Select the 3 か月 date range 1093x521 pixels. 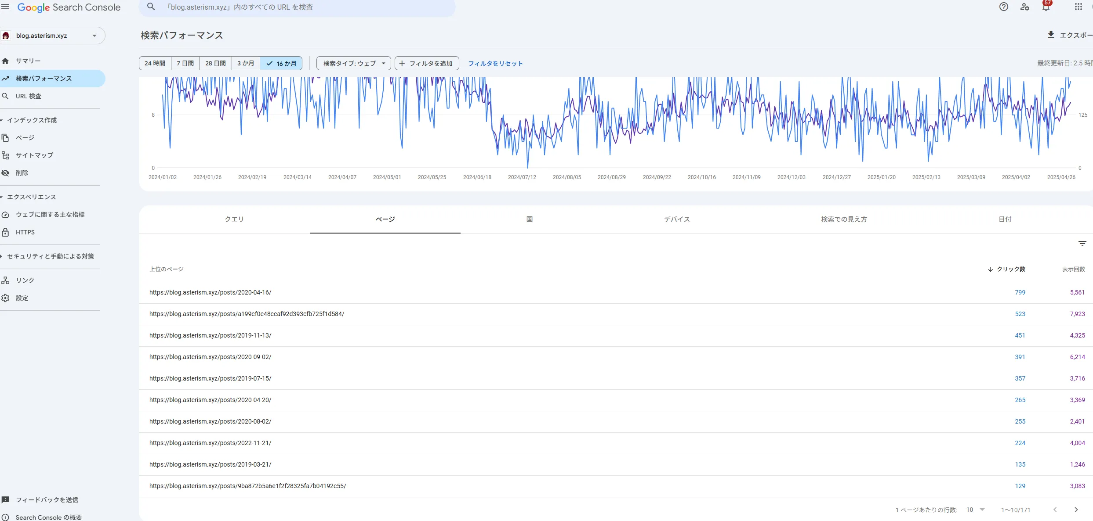click(246, 63)
